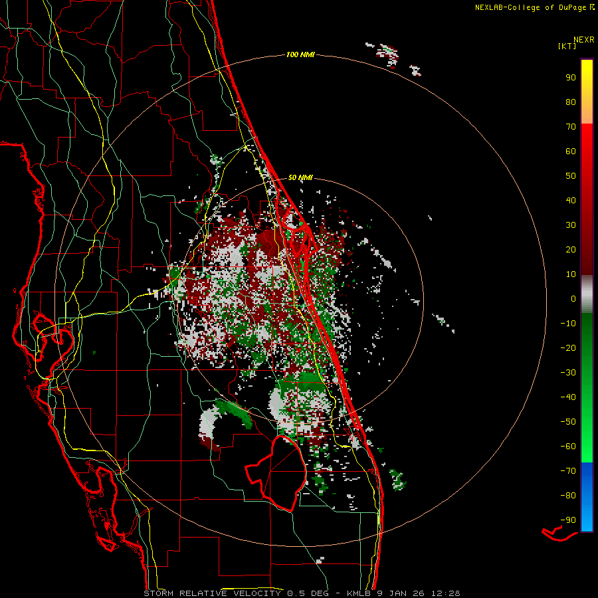Click the 100 NMI range ring label
The width and height of the screenshot is (598, 598).
coord(300,55)
